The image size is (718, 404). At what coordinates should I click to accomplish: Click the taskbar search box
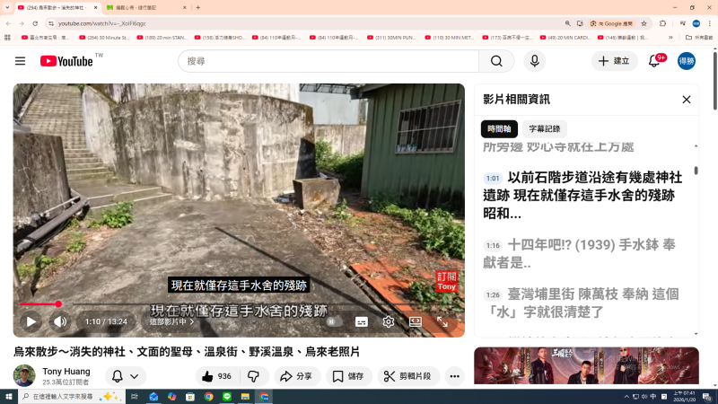point(72,397)
